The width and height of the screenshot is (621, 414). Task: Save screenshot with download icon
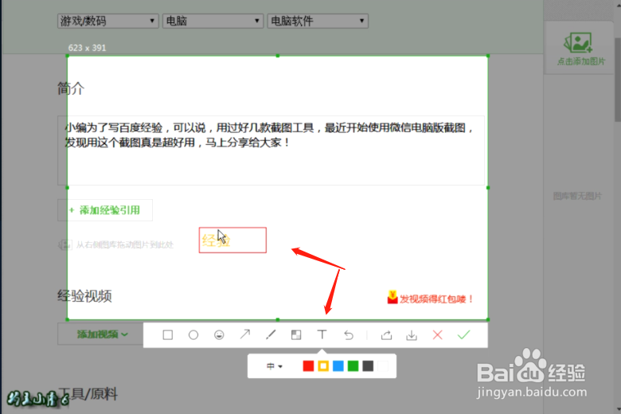pos(412,335)
